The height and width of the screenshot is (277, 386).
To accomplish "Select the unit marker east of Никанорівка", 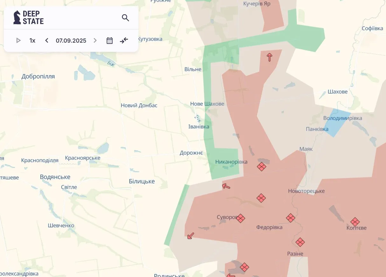I will point(261,166).
